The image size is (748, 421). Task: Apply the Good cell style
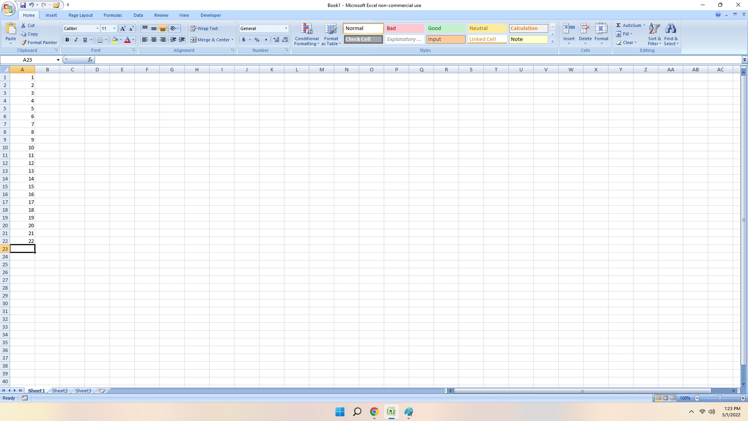(445, 28)
